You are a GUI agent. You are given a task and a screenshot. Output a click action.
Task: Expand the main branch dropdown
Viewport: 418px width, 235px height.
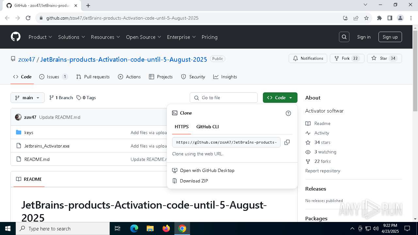click(27, 98)
